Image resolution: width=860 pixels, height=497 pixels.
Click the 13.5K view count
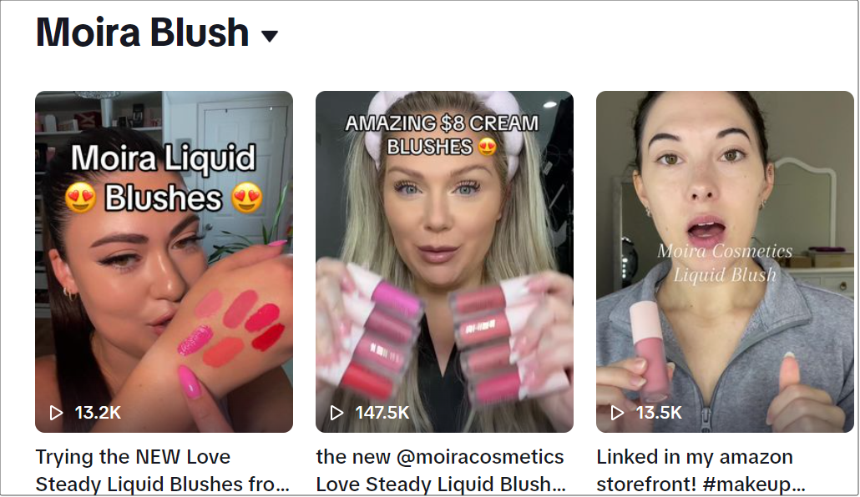pyautogui.click(x=659, y=413)
